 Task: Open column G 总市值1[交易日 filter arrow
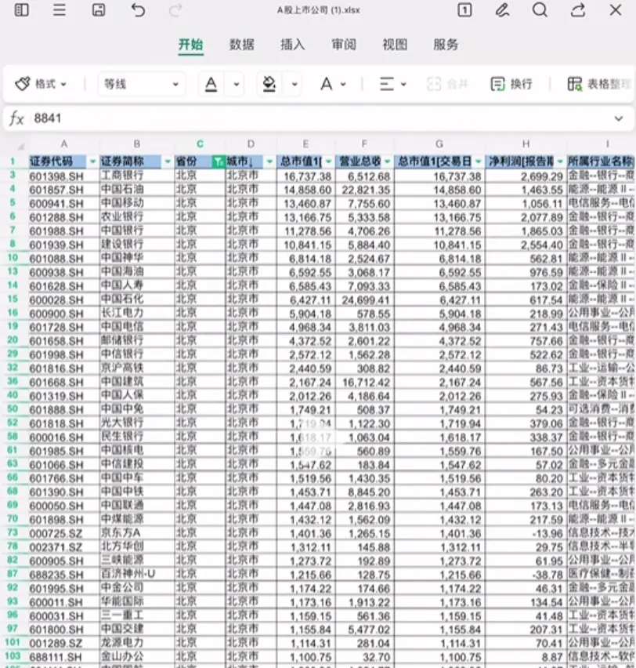[x=479, y=162]
